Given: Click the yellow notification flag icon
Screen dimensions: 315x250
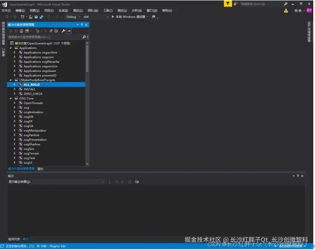Looking at the screenshot, I should 228,3.
